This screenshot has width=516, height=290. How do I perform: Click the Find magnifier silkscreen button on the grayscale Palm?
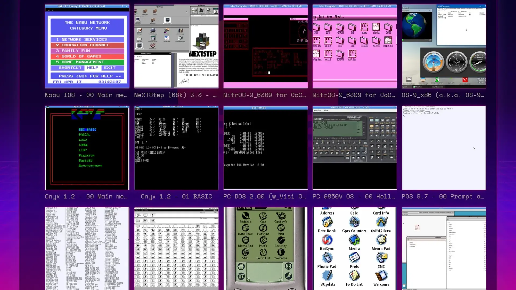[x=288, y=276]
